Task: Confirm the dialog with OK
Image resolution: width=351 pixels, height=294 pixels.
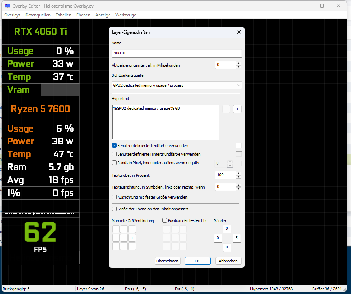Action: coord(198,261)
